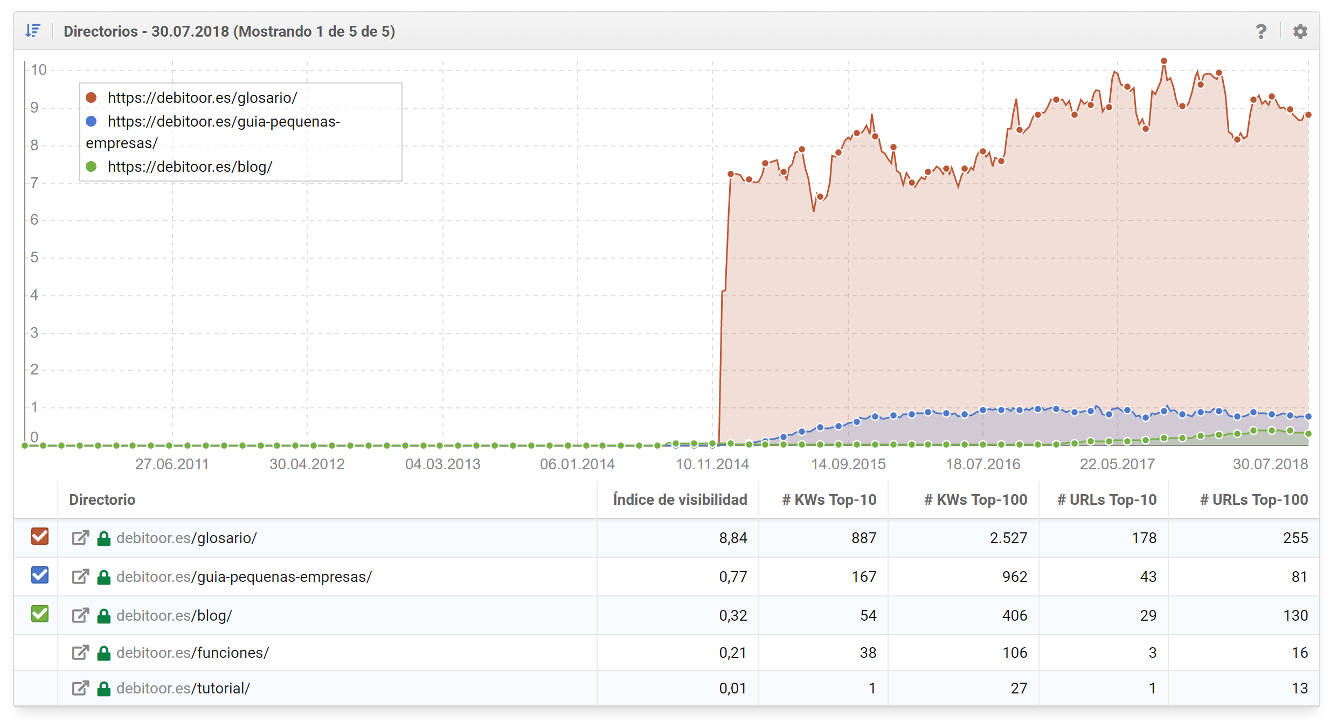Image resolution: width=1337 pixels, height=722 pixels.
Task: Click the # KWs Top-100 header
Action: (975, 499)
